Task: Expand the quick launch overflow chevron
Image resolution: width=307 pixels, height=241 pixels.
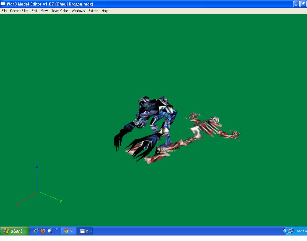Action: [x=57, y=229]
